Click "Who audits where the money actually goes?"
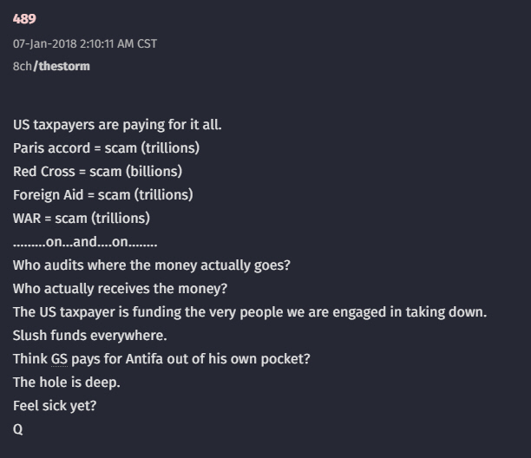 click(151, 265)
